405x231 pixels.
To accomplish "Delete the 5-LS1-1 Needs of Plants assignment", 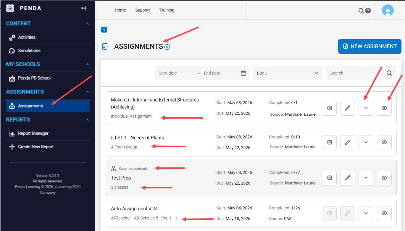I will click(x=329, y=143).
